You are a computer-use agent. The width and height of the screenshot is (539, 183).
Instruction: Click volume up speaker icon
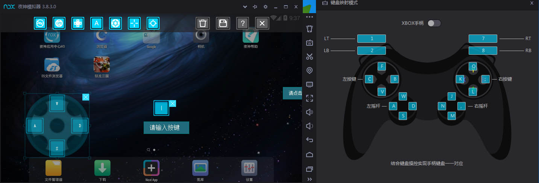click(x=310, y=112)
